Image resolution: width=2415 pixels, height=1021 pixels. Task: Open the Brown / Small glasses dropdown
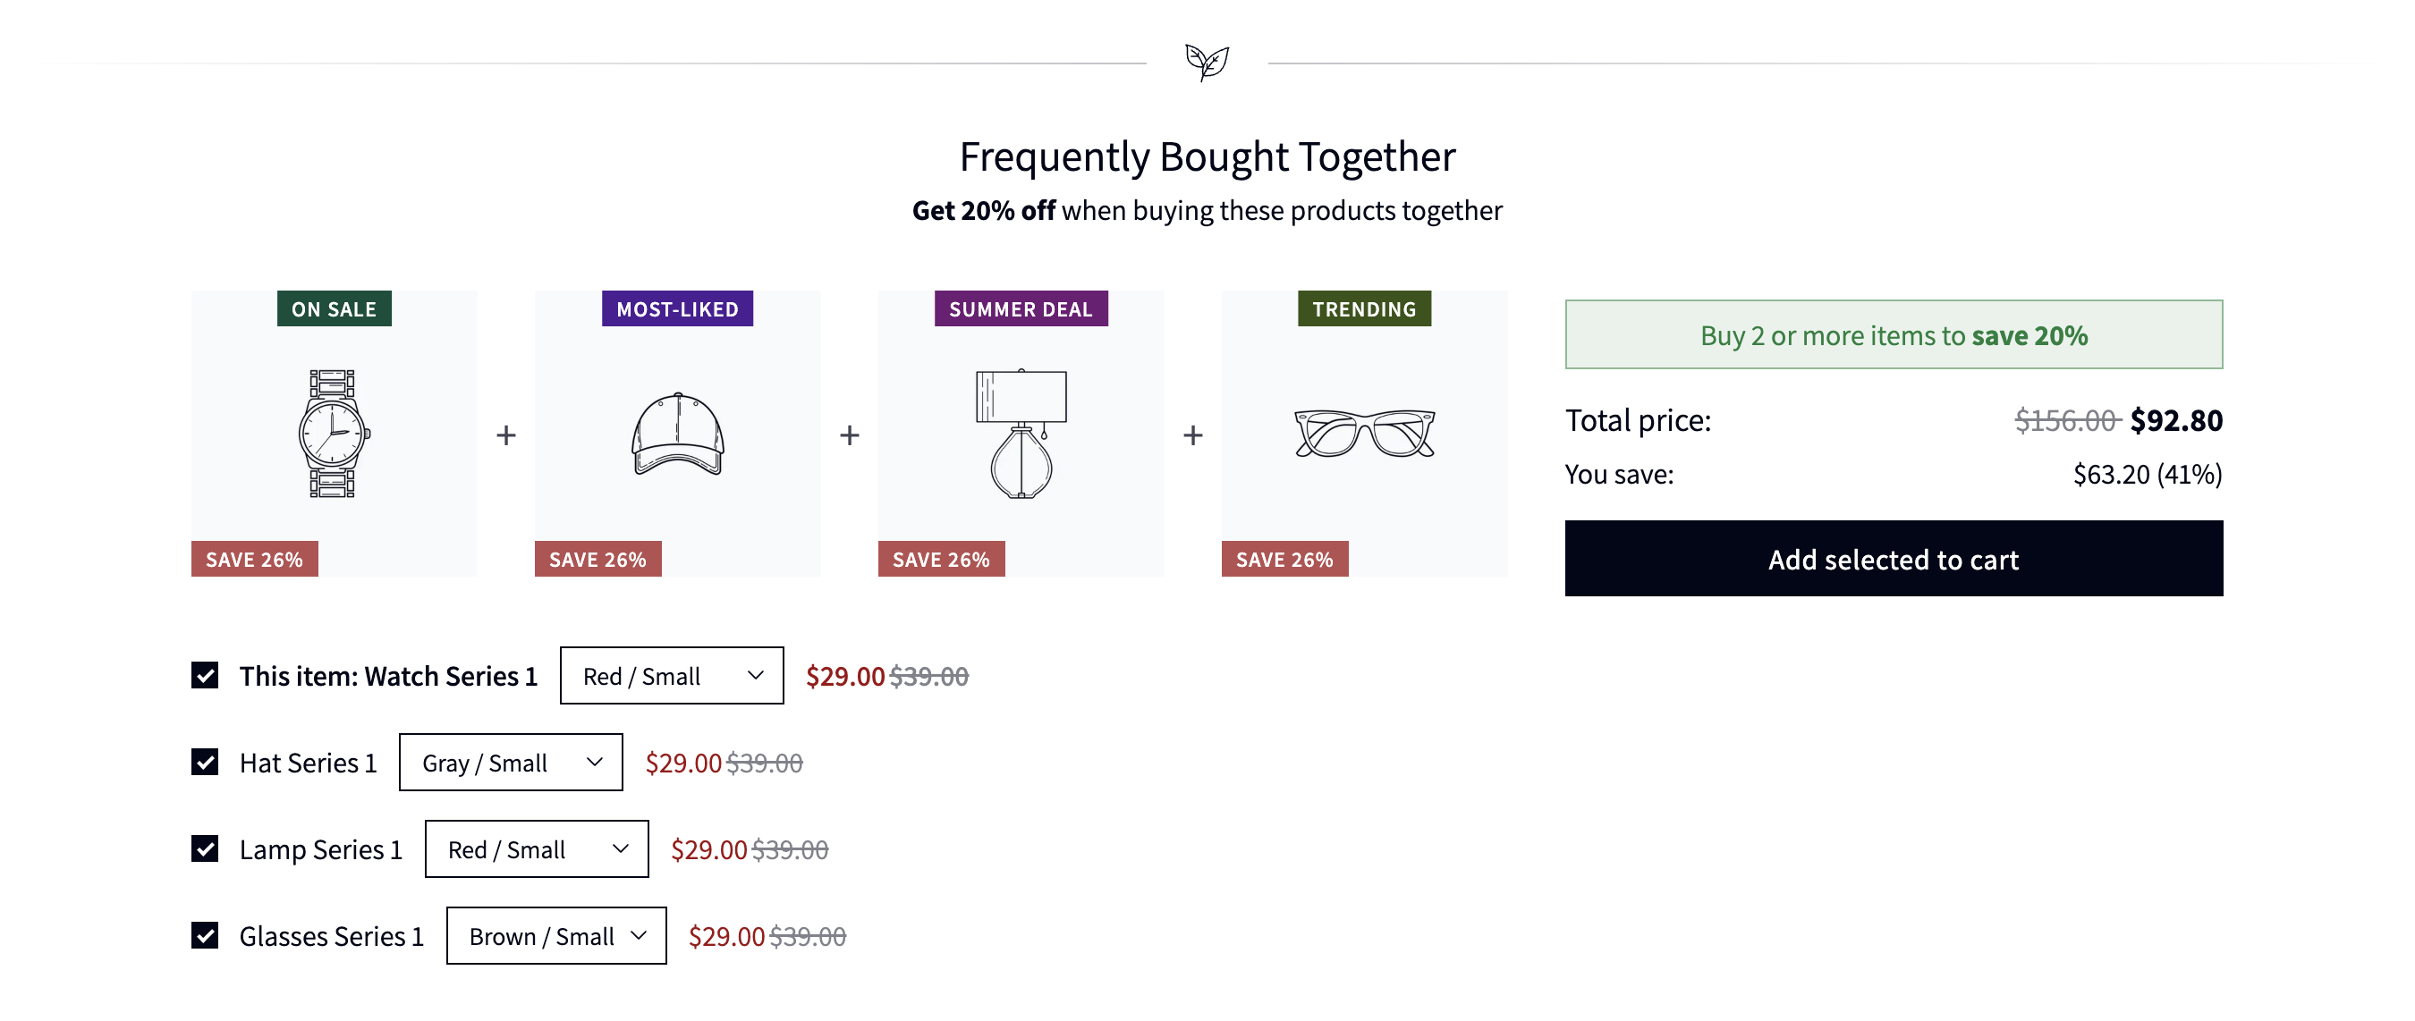pyautogui.click(x=556, y=936)
